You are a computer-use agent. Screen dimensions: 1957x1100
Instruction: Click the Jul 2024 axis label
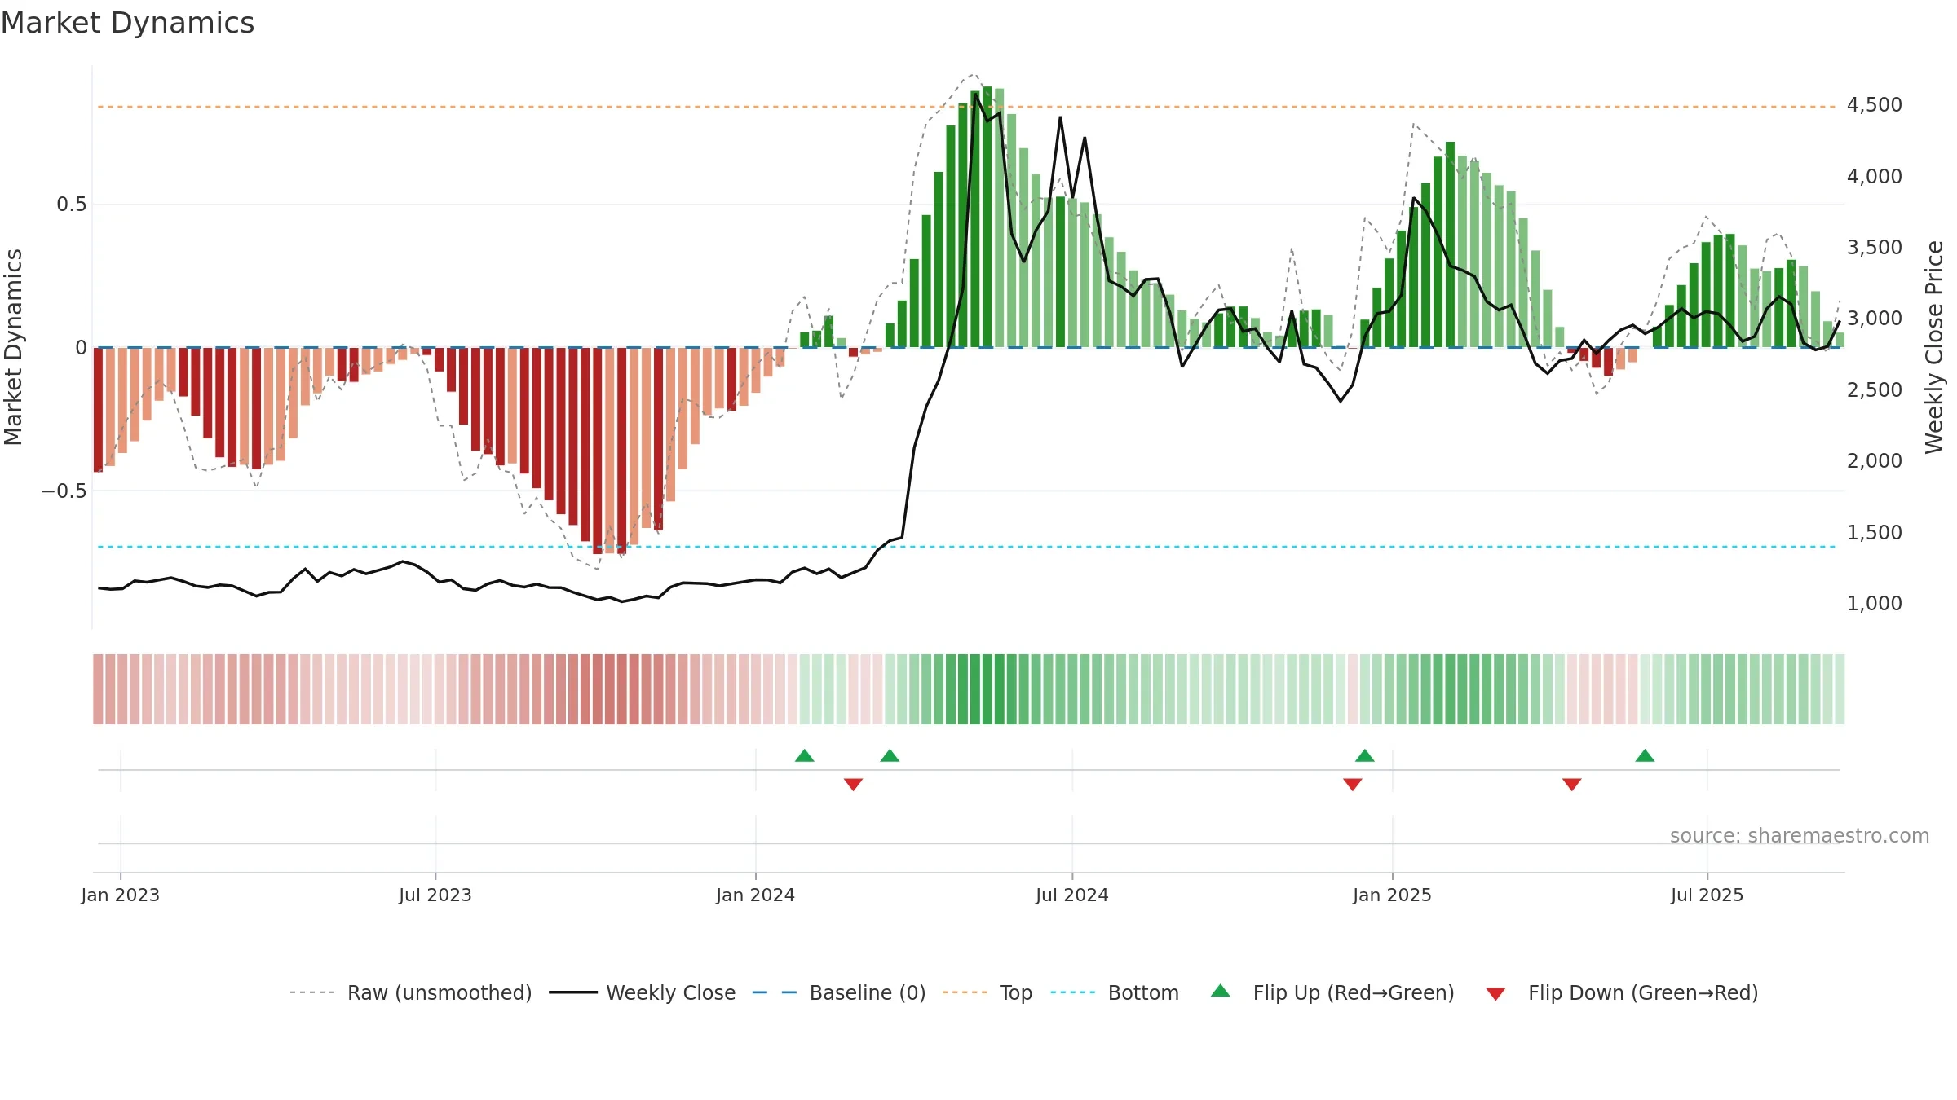(1072, 895)
